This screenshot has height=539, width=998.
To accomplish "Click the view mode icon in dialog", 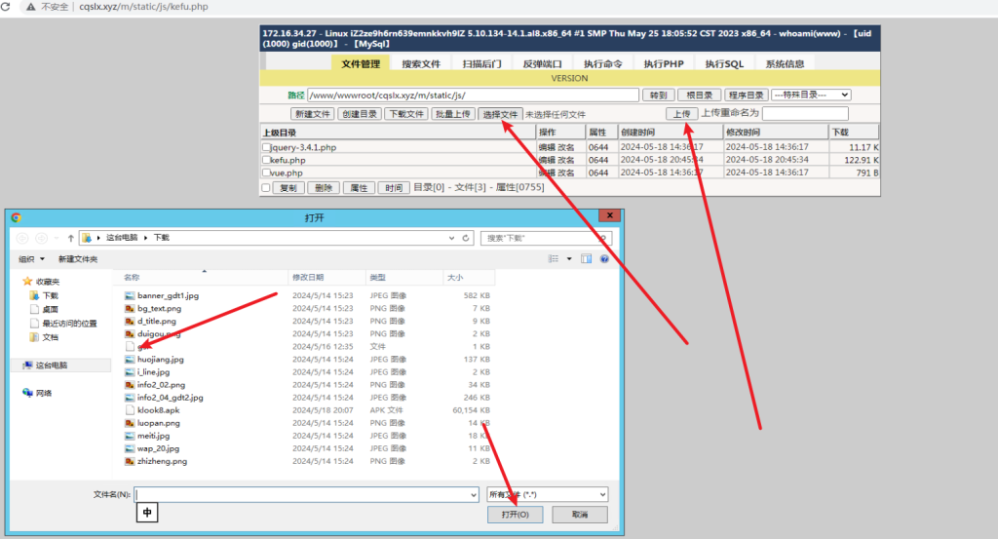I will pos(551,259).
